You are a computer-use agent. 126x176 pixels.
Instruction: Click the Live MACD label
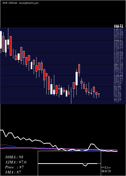click(x=106, y=169)
